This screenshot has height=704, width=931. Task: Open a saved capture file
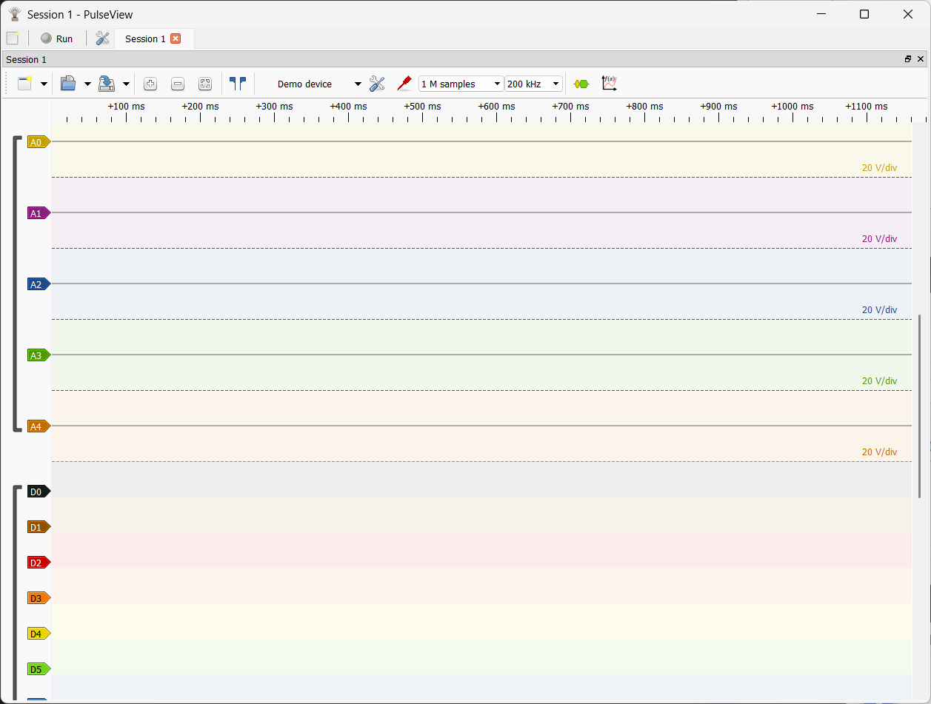pyautogui.click(x=67, y=84)
